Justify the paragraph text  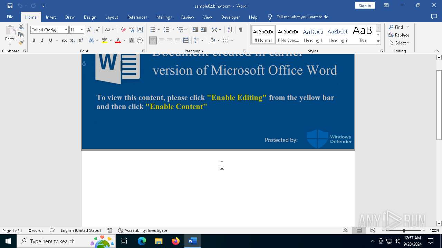click(x=178, y=40)
